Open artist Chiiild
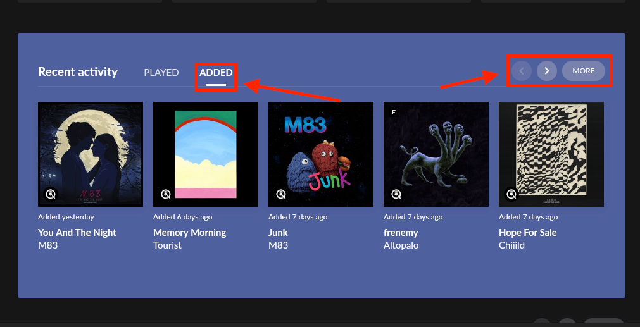640x327 pixels. [512, 245]
